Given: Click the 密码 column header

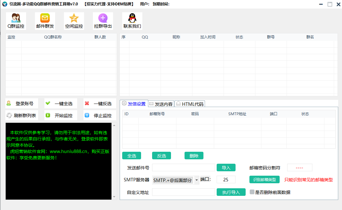Looking at the screenshot, I should pos(195,114).
